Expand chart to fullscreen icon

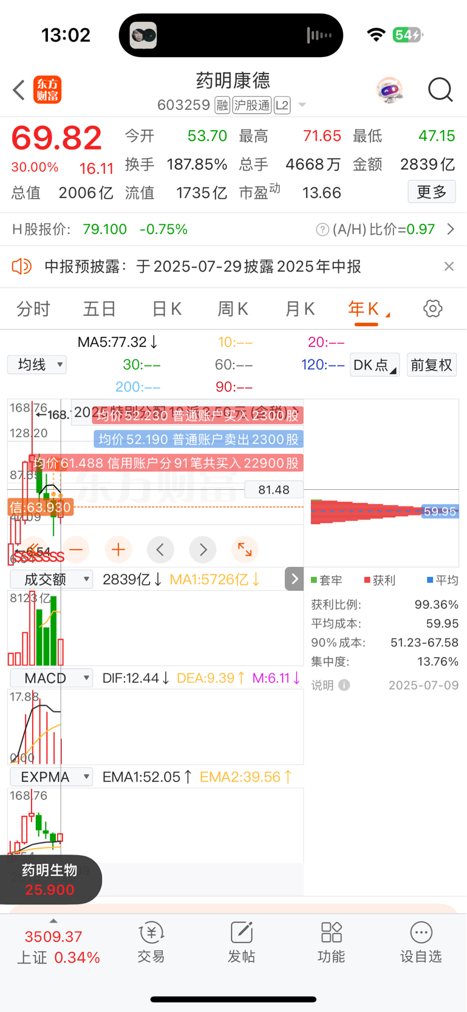point(245,549)
